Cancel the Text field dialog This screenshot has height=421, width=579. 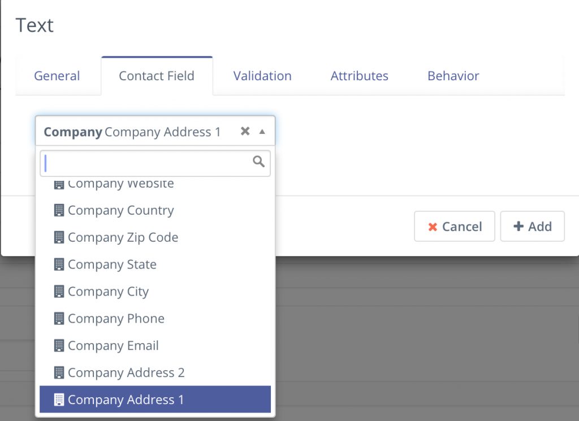[455, 226]
